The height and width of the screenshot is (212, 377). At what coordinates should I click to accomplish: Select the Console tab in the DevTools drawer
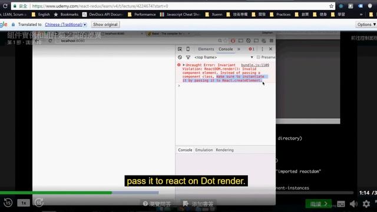click(x=185, y=150)
